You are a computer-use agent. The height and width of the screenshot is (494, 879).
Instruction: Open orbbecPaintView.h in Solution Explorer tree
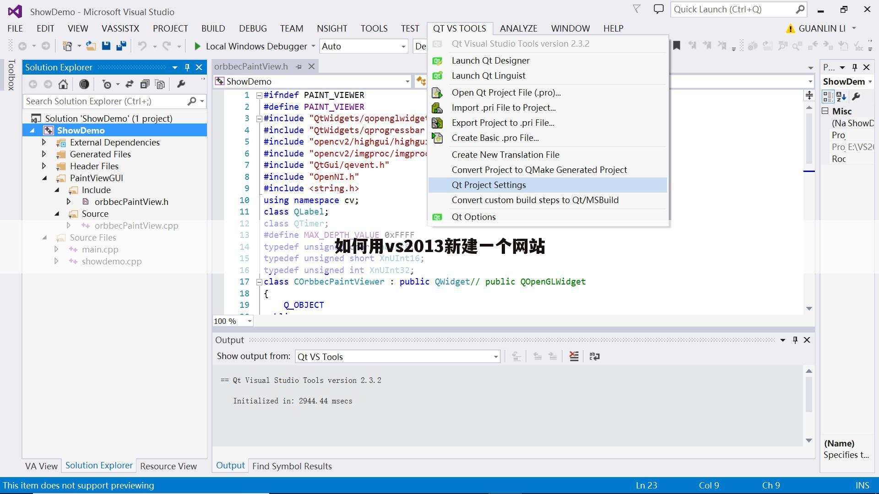click(x=131, y=202)
